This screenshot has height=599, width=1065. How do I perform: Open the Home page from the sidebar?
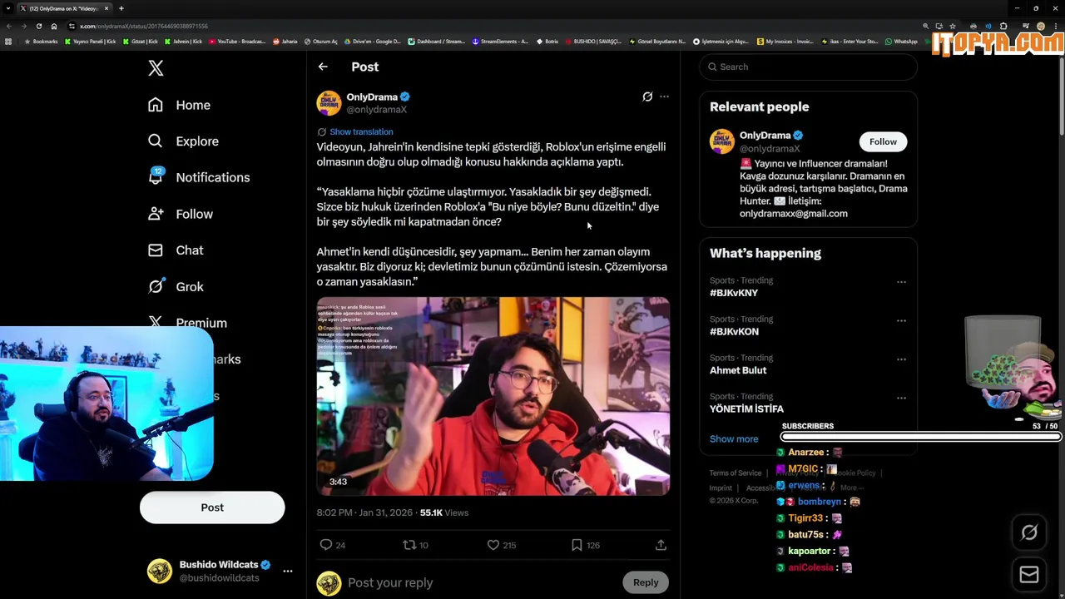[x=179, y=105]
